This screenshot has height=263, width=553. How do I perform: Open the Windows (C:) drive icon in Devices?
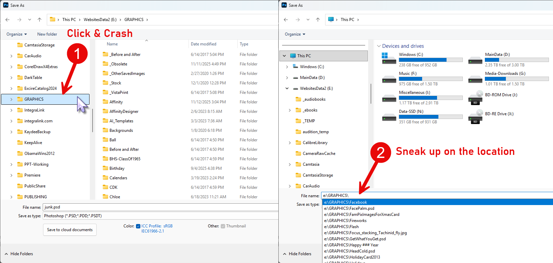tap(389, 59)
